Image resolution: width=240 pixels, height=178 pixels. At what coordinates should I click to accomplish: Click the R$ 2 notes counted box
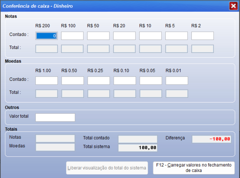(x=202, y=36)
